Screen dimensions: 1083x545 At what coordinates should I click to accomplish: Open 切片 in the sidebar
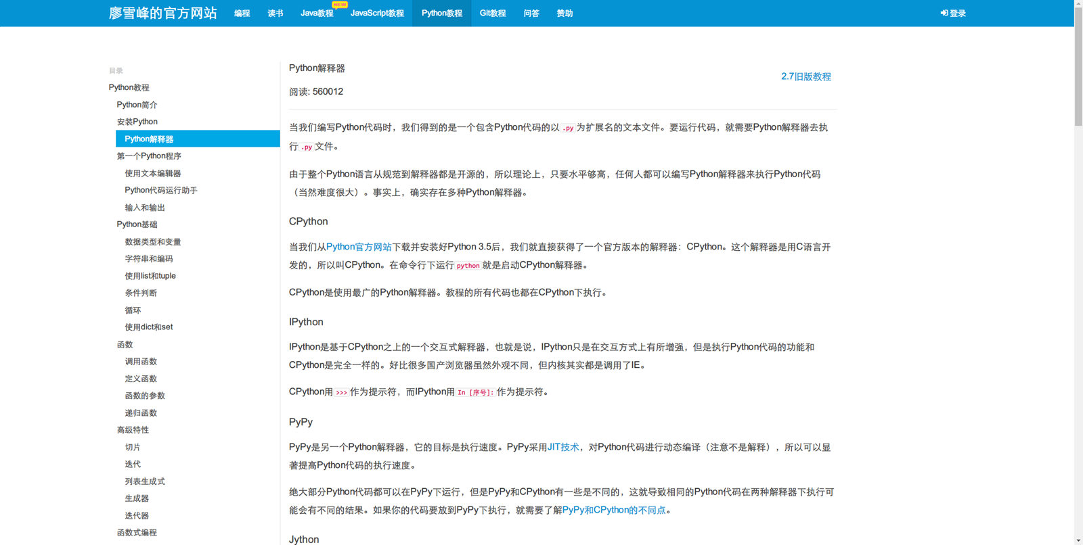coord(133,448)
